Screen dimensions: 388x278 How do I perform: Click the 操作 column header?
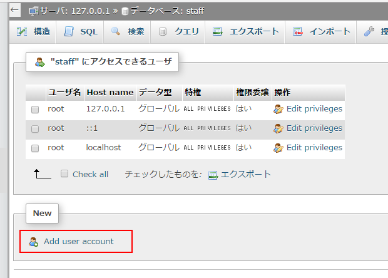[x=309, y=92]
